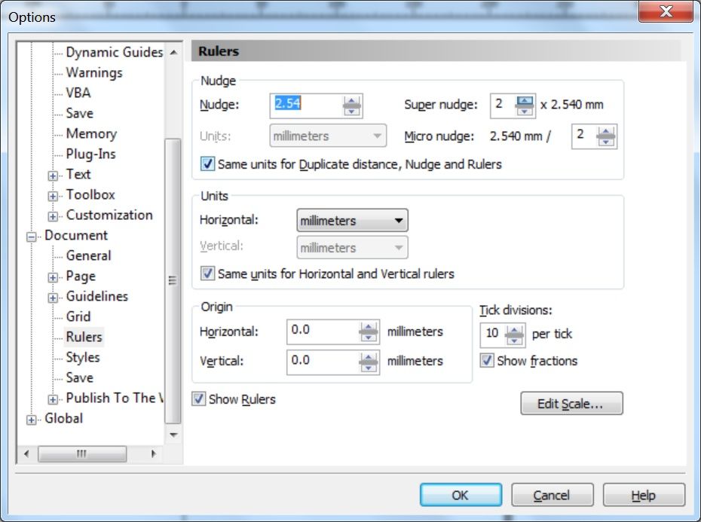
Task: Select General under Document
Action: pos(88,255)
